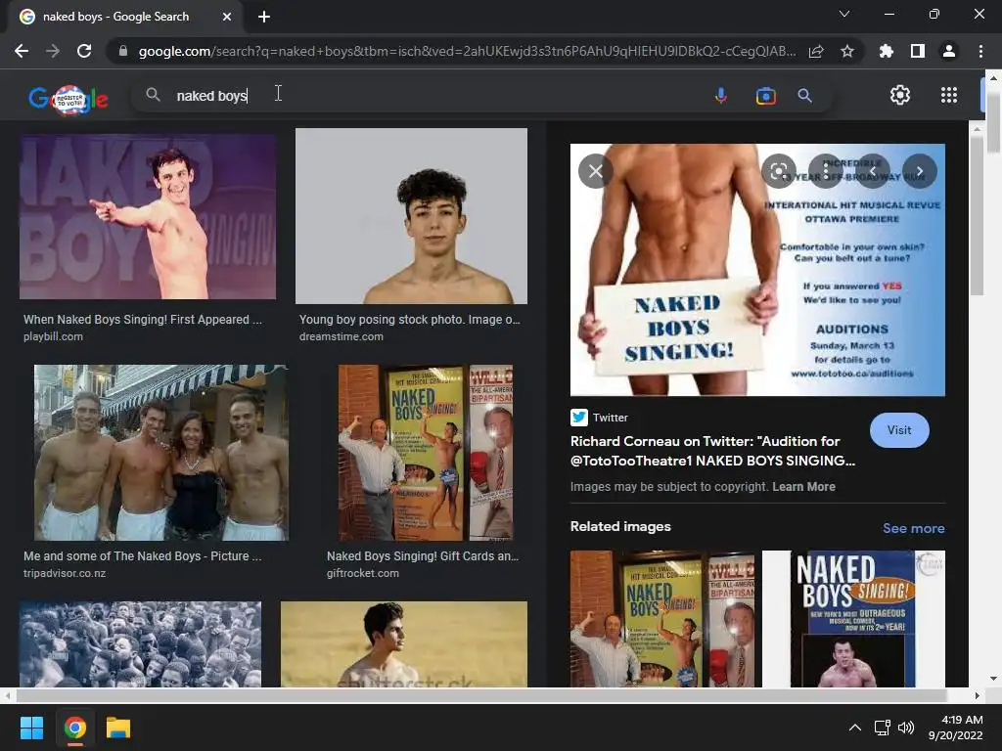This screenshot has height=751, width=1002.
Task: Start voice search with microphone icon
Action: [x=721, y=96]
